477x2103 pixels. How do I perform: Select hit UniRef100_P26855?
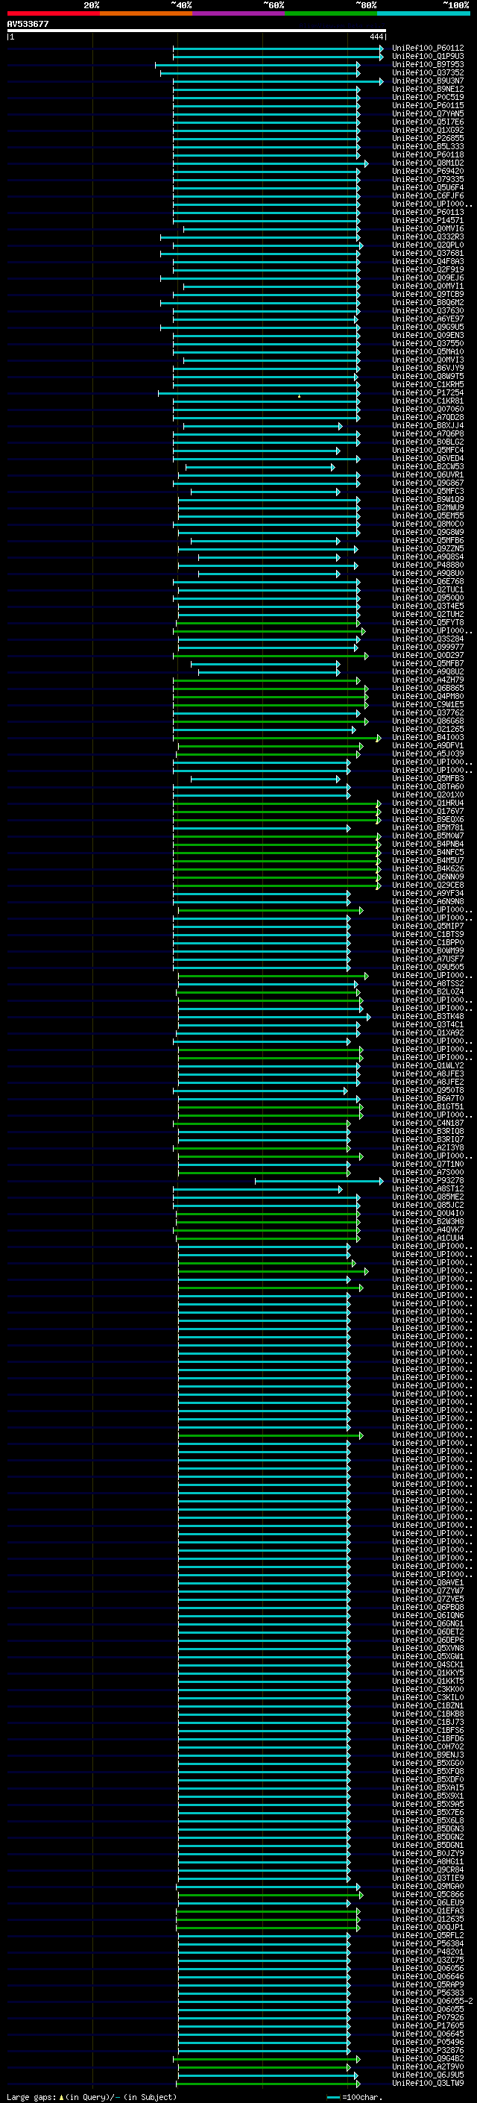point(428,139)
